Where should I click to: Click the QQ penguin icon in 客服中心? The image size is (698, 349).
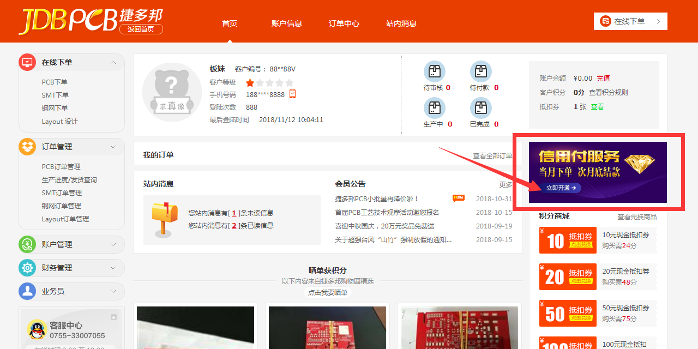37,329
